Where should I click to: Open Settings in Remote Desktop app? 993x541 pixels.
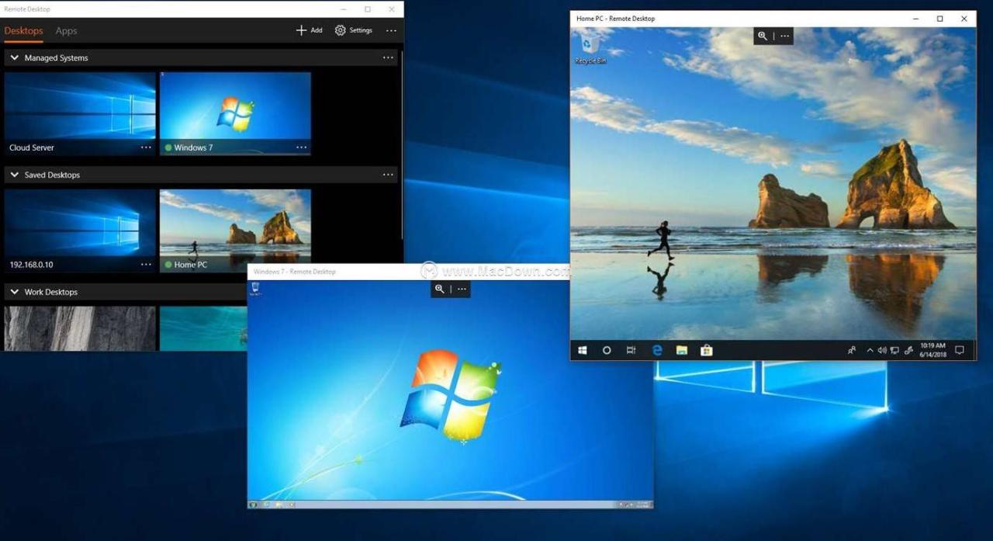tap(354, 30)
